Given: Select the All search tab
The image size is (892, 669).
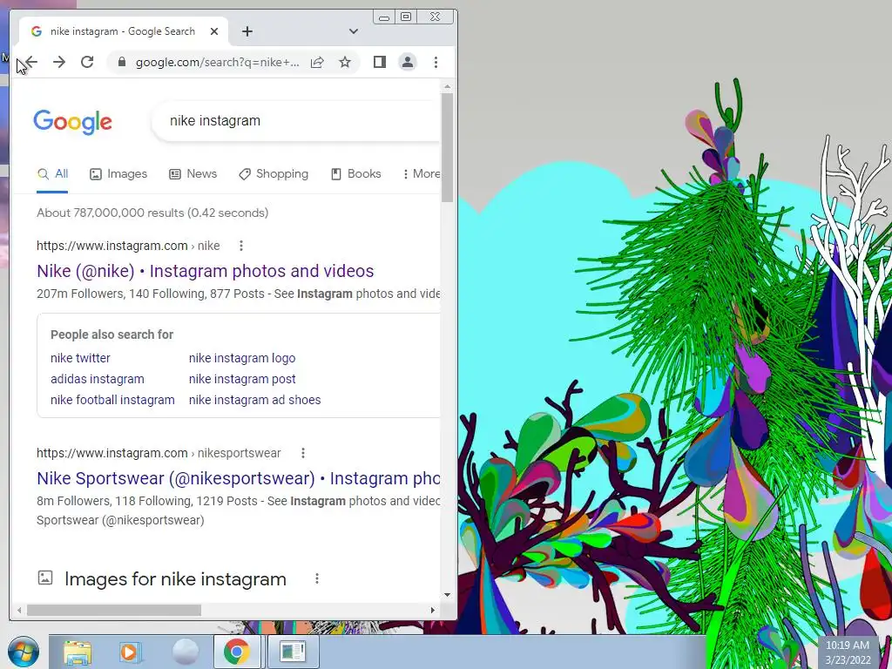Looking at the screenshot, I should 52,174.
